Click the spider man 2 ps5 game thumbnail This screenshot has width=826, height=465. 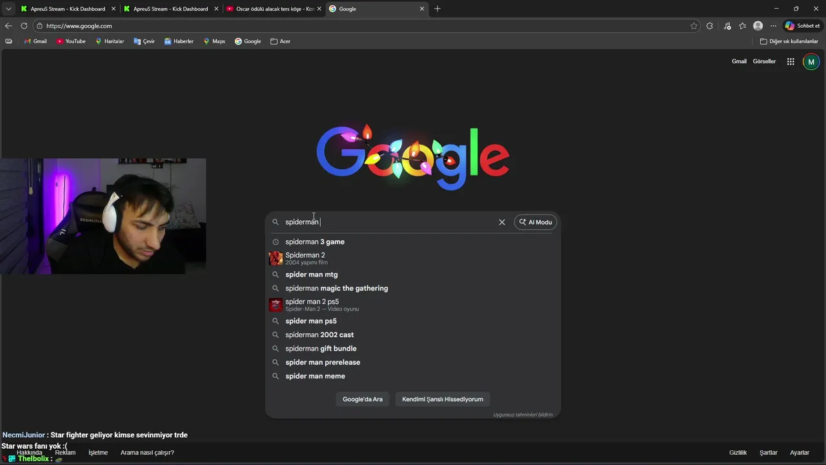point(276,305)
